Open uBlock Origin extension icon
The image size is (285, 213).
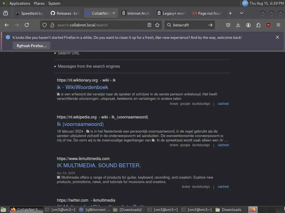[268, 25]
